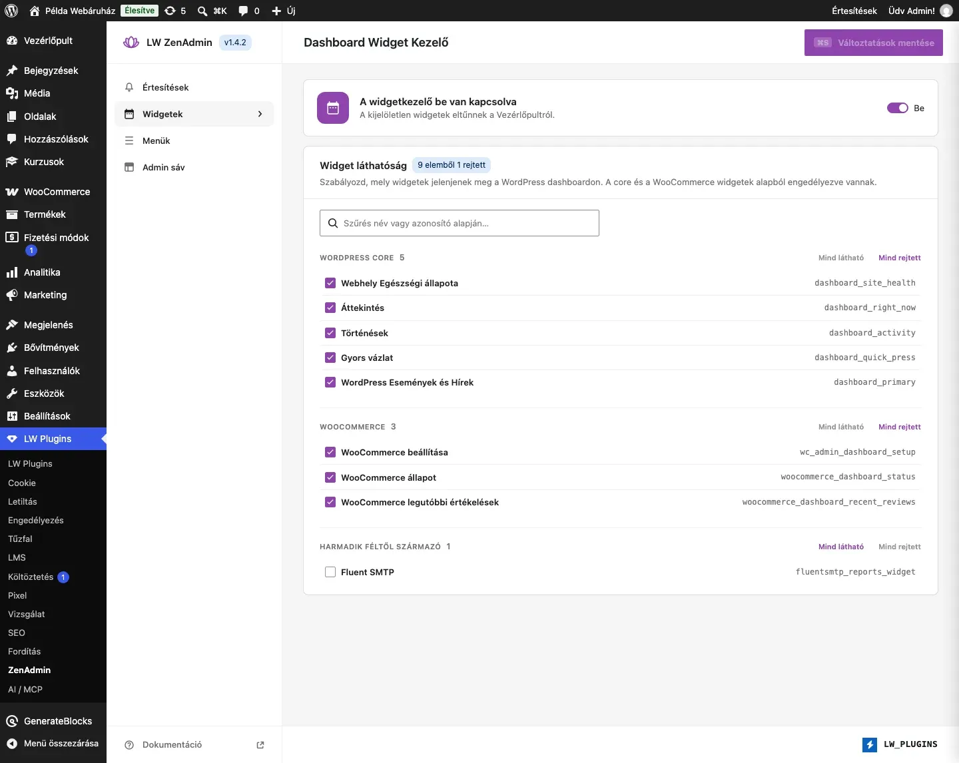The image size is (959, 763).
Task: Turn off the widget manager switch
Action: click(x=898, y=108)
